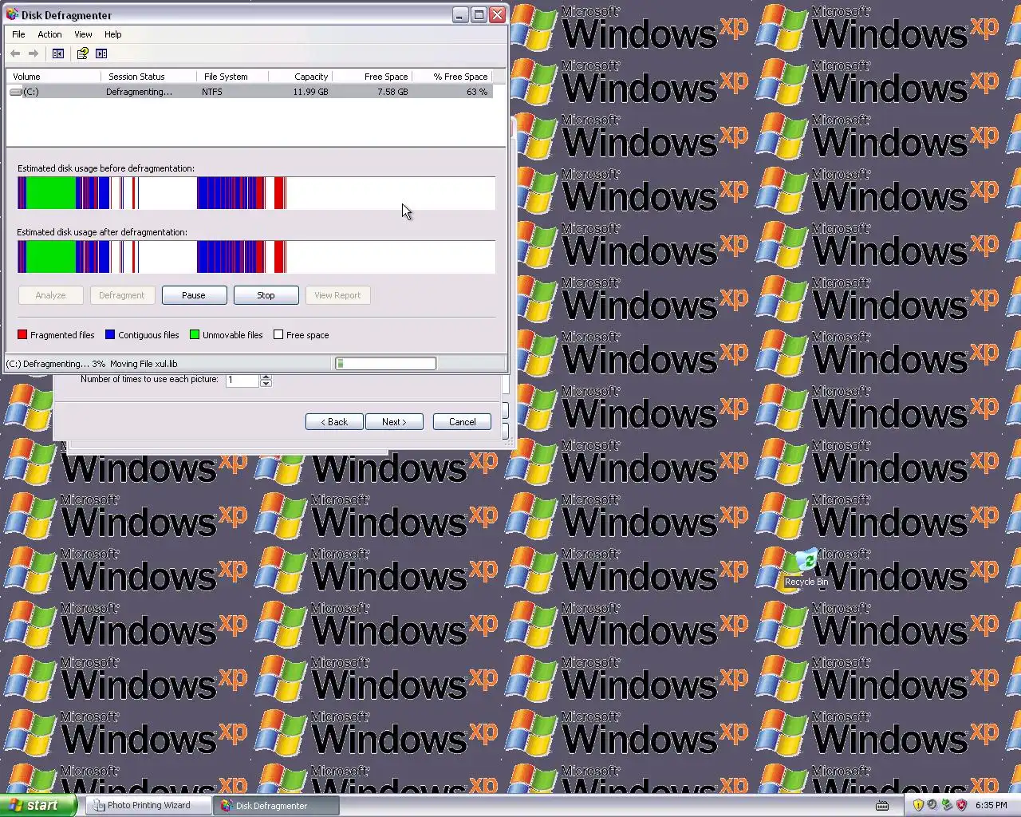Click the '63 %' free space cell

pyautogui.click(x=477, y=92)
